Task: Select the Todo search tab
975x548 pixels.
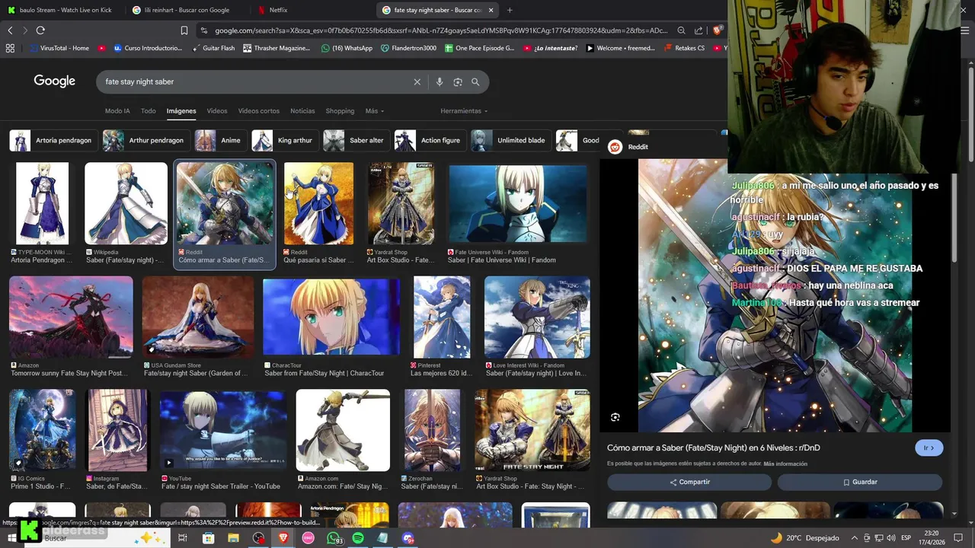Action: [x=149, y=111]
